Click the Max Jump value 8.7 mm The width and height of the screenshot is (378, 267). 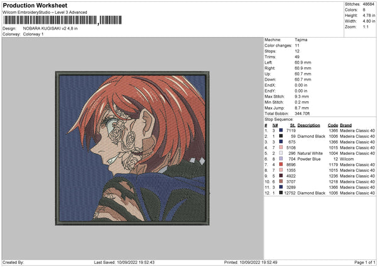[x=302, y=108]
